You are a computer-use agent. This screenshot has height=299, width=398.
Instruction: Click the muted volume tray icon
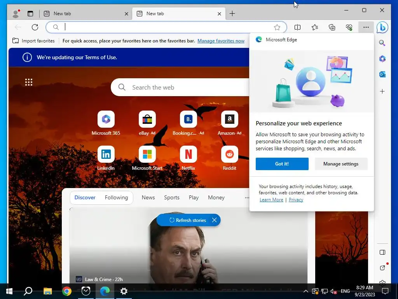point(333,291)
